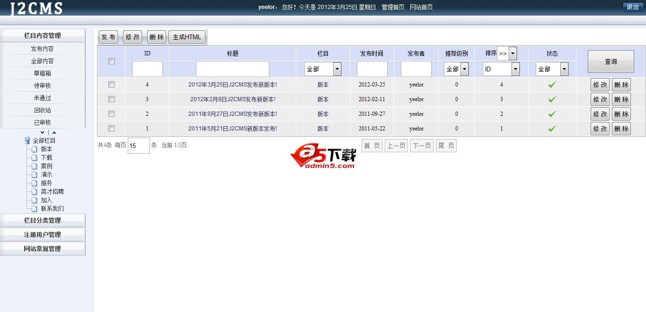Click the page icon beside 案例
Screen dimensions: 646x312
pyautogui.click(x=35, y=165)
